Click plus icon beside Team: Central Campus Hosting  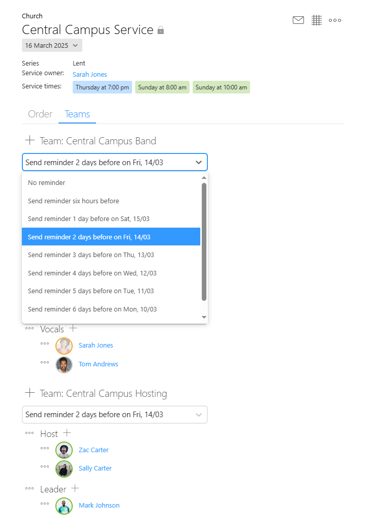(x=30, y=393)
